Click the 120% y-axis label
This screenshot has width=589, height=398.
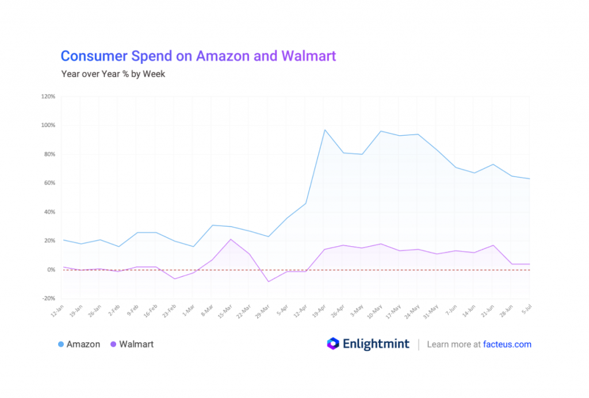click(x=48, y=97)
